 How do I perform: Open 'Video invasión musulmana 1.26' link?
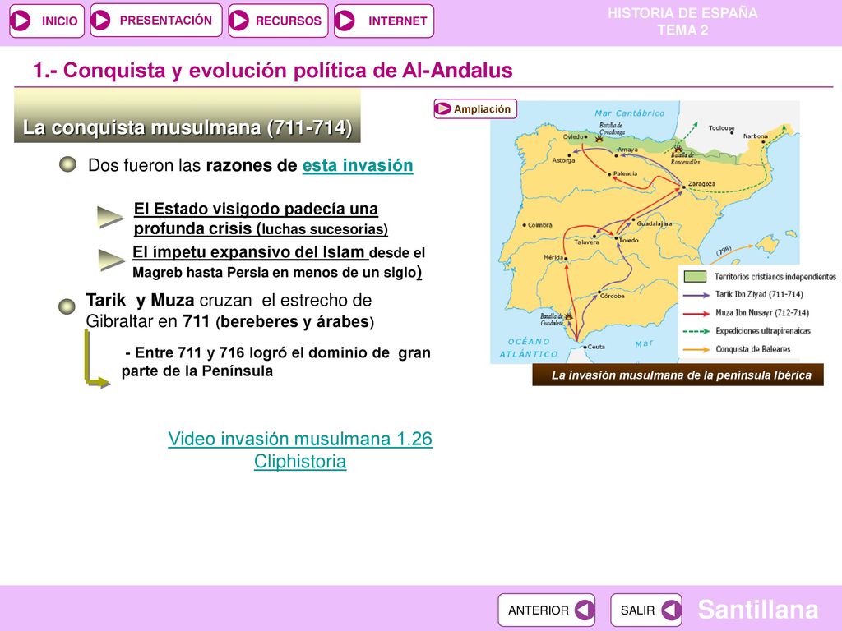[x=299, y=439]
